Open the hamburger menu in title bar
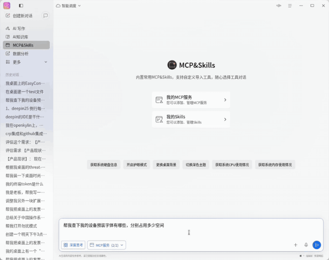This screenshot has height=260, width=329. click(290, 5)
